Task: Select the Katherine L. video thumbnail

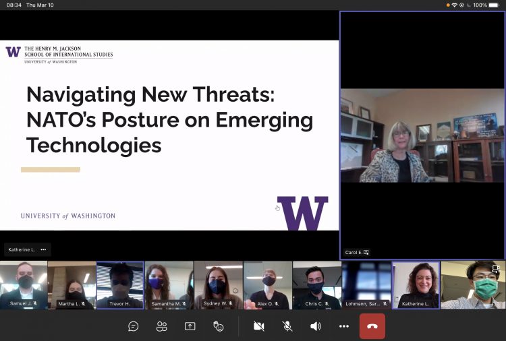Action: coord(416,285)
